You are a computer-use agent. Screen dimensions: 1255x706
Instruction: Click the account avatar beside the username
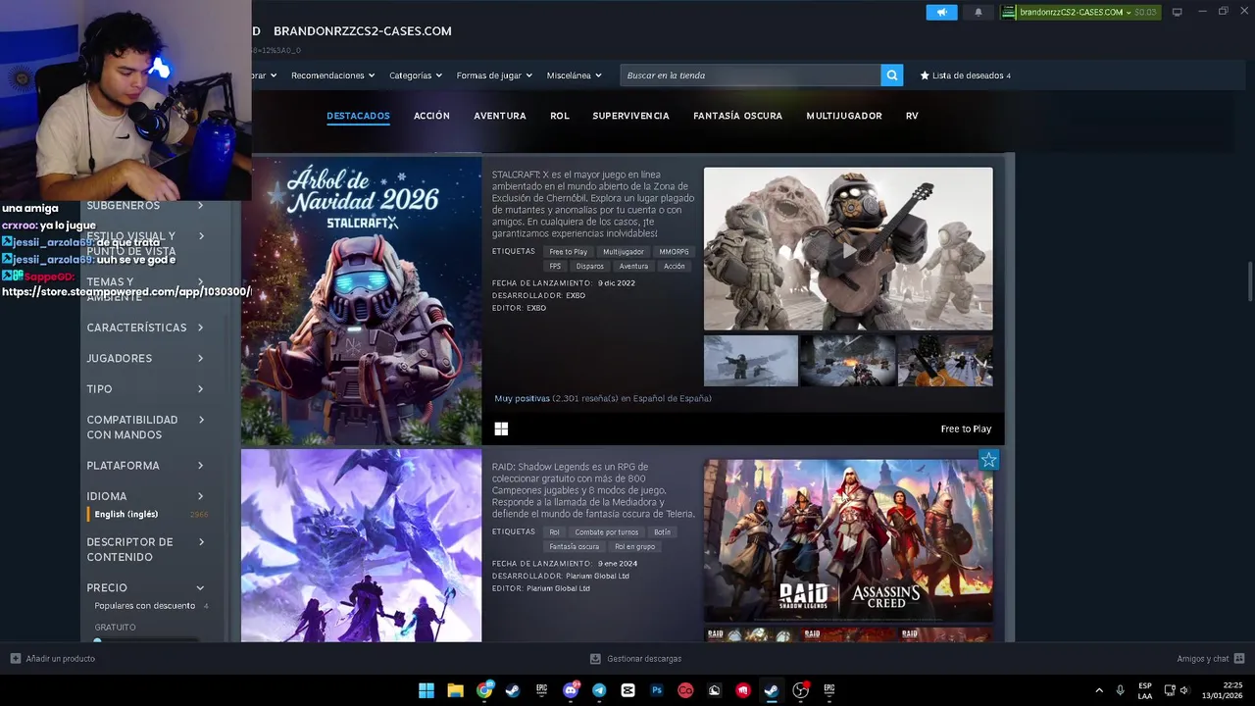click(1008, 12)
